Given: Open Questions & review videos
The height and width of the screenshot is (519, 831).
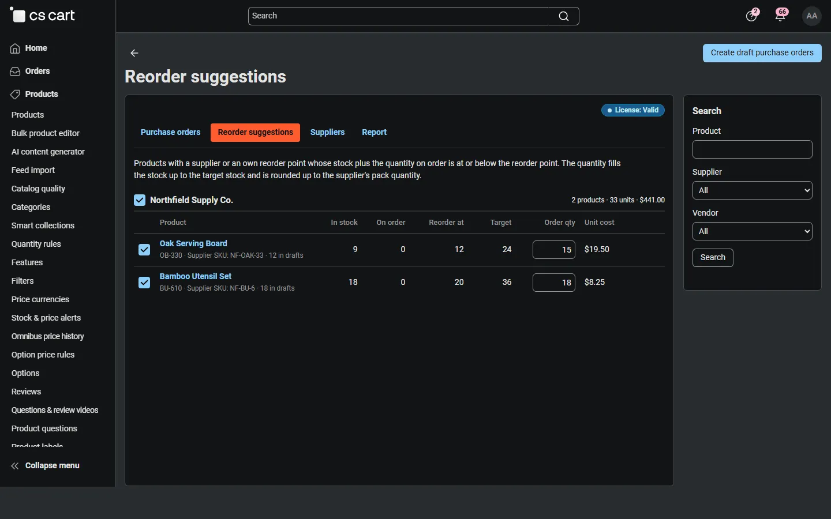Looking at the screenshot, I should [x=55, y=410].
